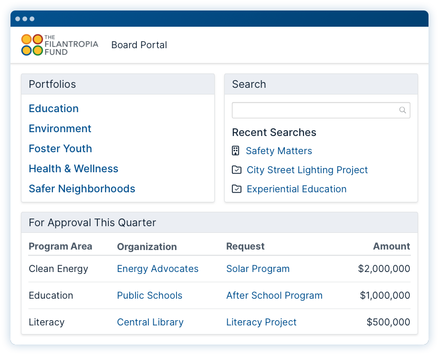Screen dimensions: 439x355
Task: Open the Central Library organization
Action: pyautogui.click(x=150, y=322)
